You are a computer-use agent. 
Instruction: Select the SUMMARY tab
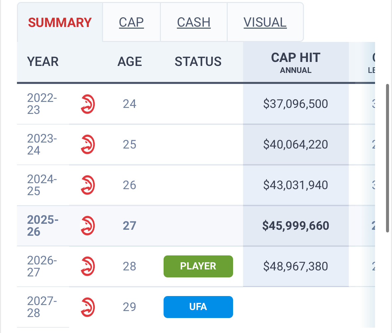60,22
